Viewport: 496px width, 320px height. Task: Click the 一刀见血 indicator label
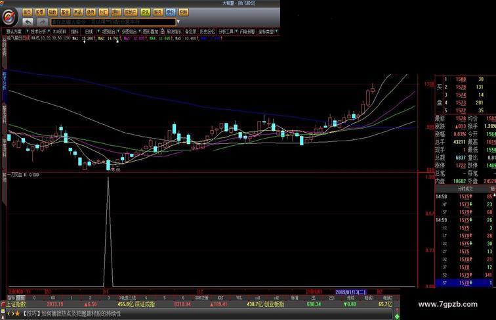[15, 175]
